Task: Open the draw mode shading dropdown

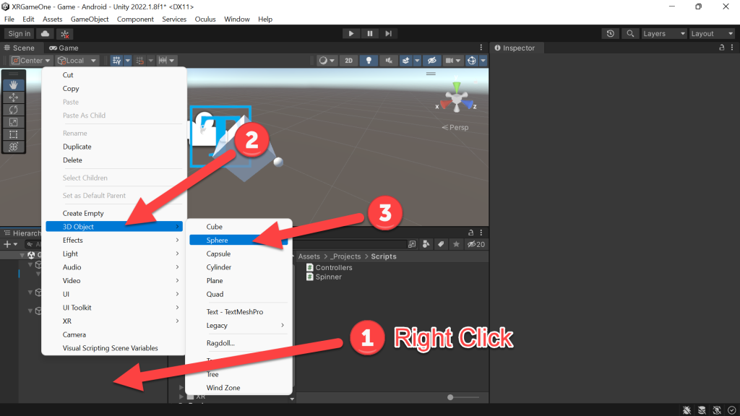Action: click(327, 61)
